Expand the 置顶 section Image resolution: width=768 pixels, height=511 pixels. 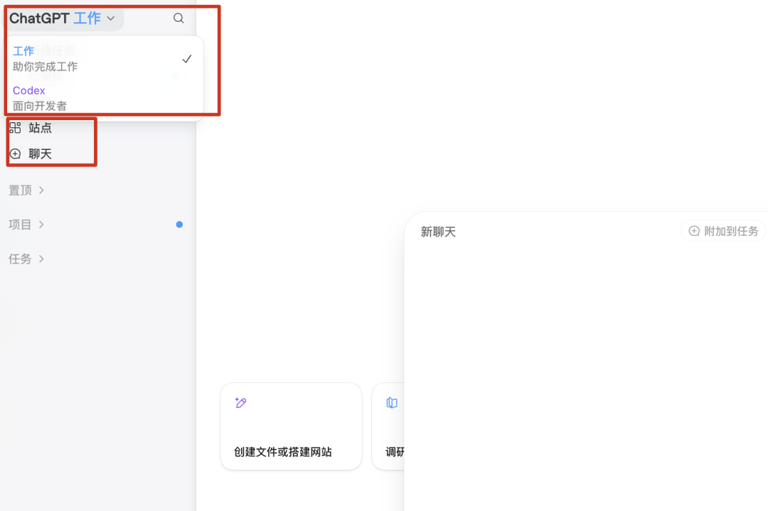tap(26, 190)
